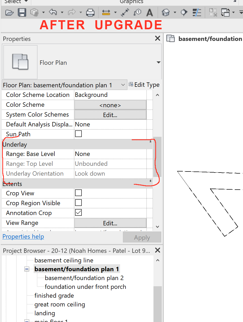The width and height of the screenshot is (243, 322).
Task: Open the 'Floor Plan: basement/foundation plan 1' filter dropdown
Action: coord(123,85)
